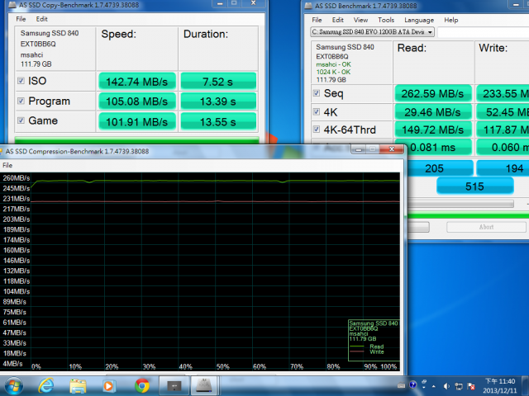Click the Show desktop strip in taskbar
Image resolution: width=529 pixels, height=396 pixels.
coord(526,386)
